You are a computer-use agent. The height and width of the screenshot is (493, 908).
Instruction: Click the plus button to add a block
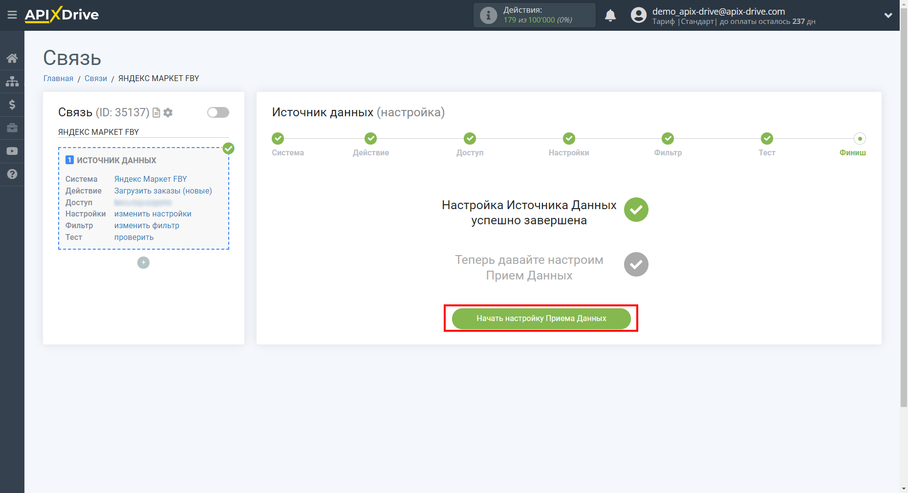(143, 262)
